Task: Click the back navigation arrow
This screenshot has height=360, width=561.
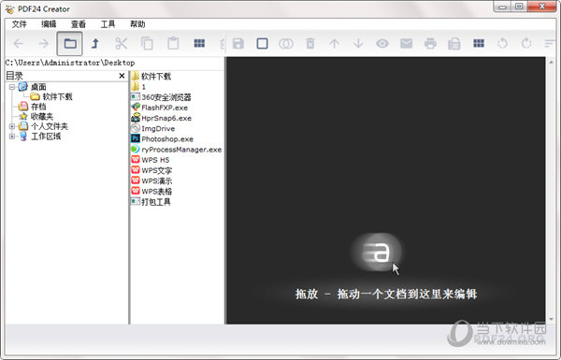Action: (19, 44)
